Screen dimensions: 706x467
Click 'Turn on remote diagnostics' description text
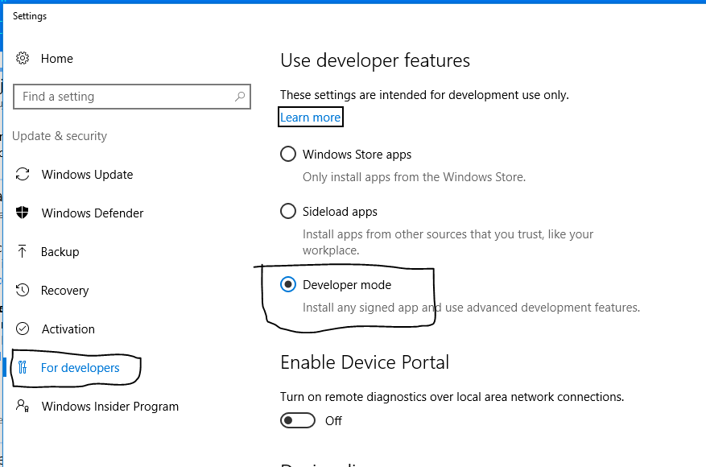tap(452, 397)
